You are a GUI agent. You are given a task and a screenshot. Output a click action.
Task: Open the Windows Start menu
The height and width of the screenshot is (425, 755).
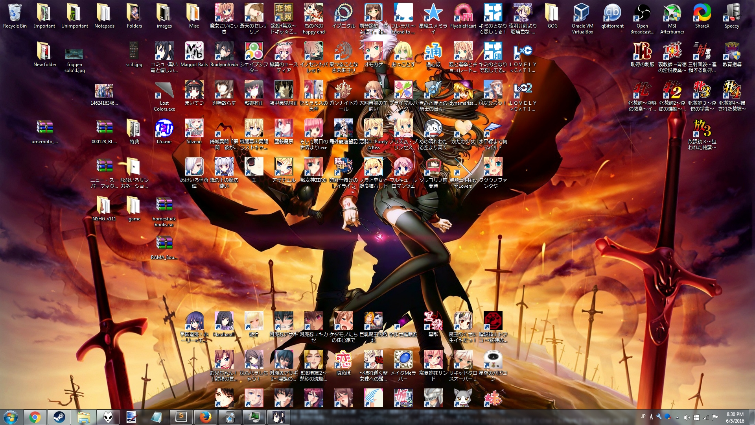point(10,417)
